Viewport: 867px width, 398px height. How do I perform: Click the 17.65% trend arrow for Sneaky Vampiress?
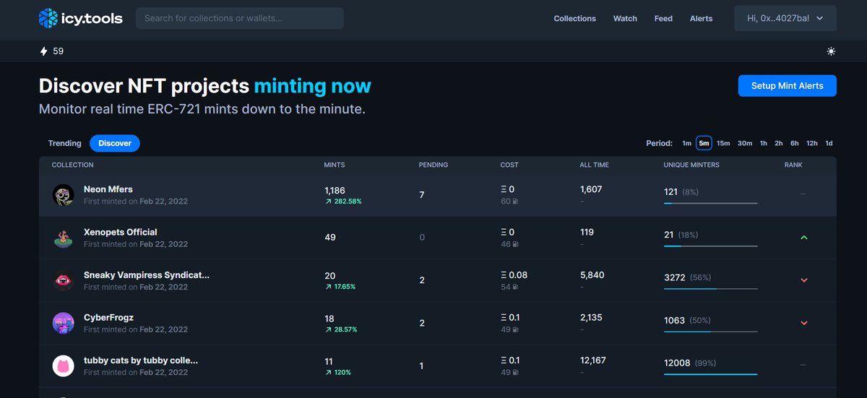(329, 287)
